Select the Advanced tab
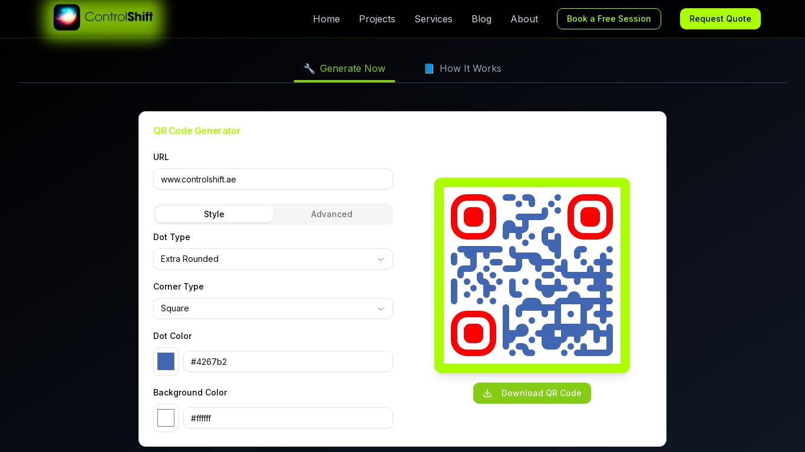The width and height of the screenshot is (805, 452). (332, 214)
